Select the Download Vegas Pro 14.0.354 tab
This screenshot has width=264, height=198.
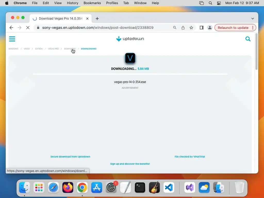(61, 19)
